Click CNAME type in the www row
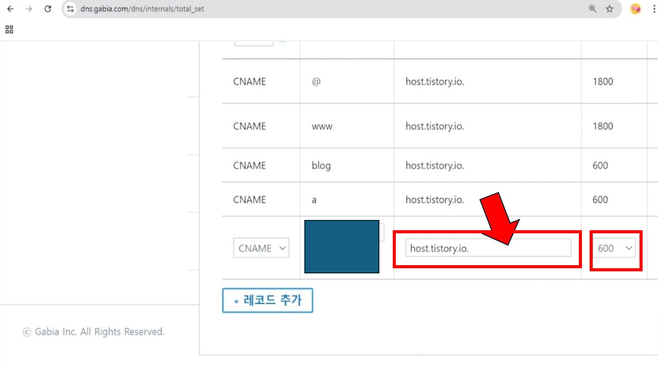 click(249, 126)
